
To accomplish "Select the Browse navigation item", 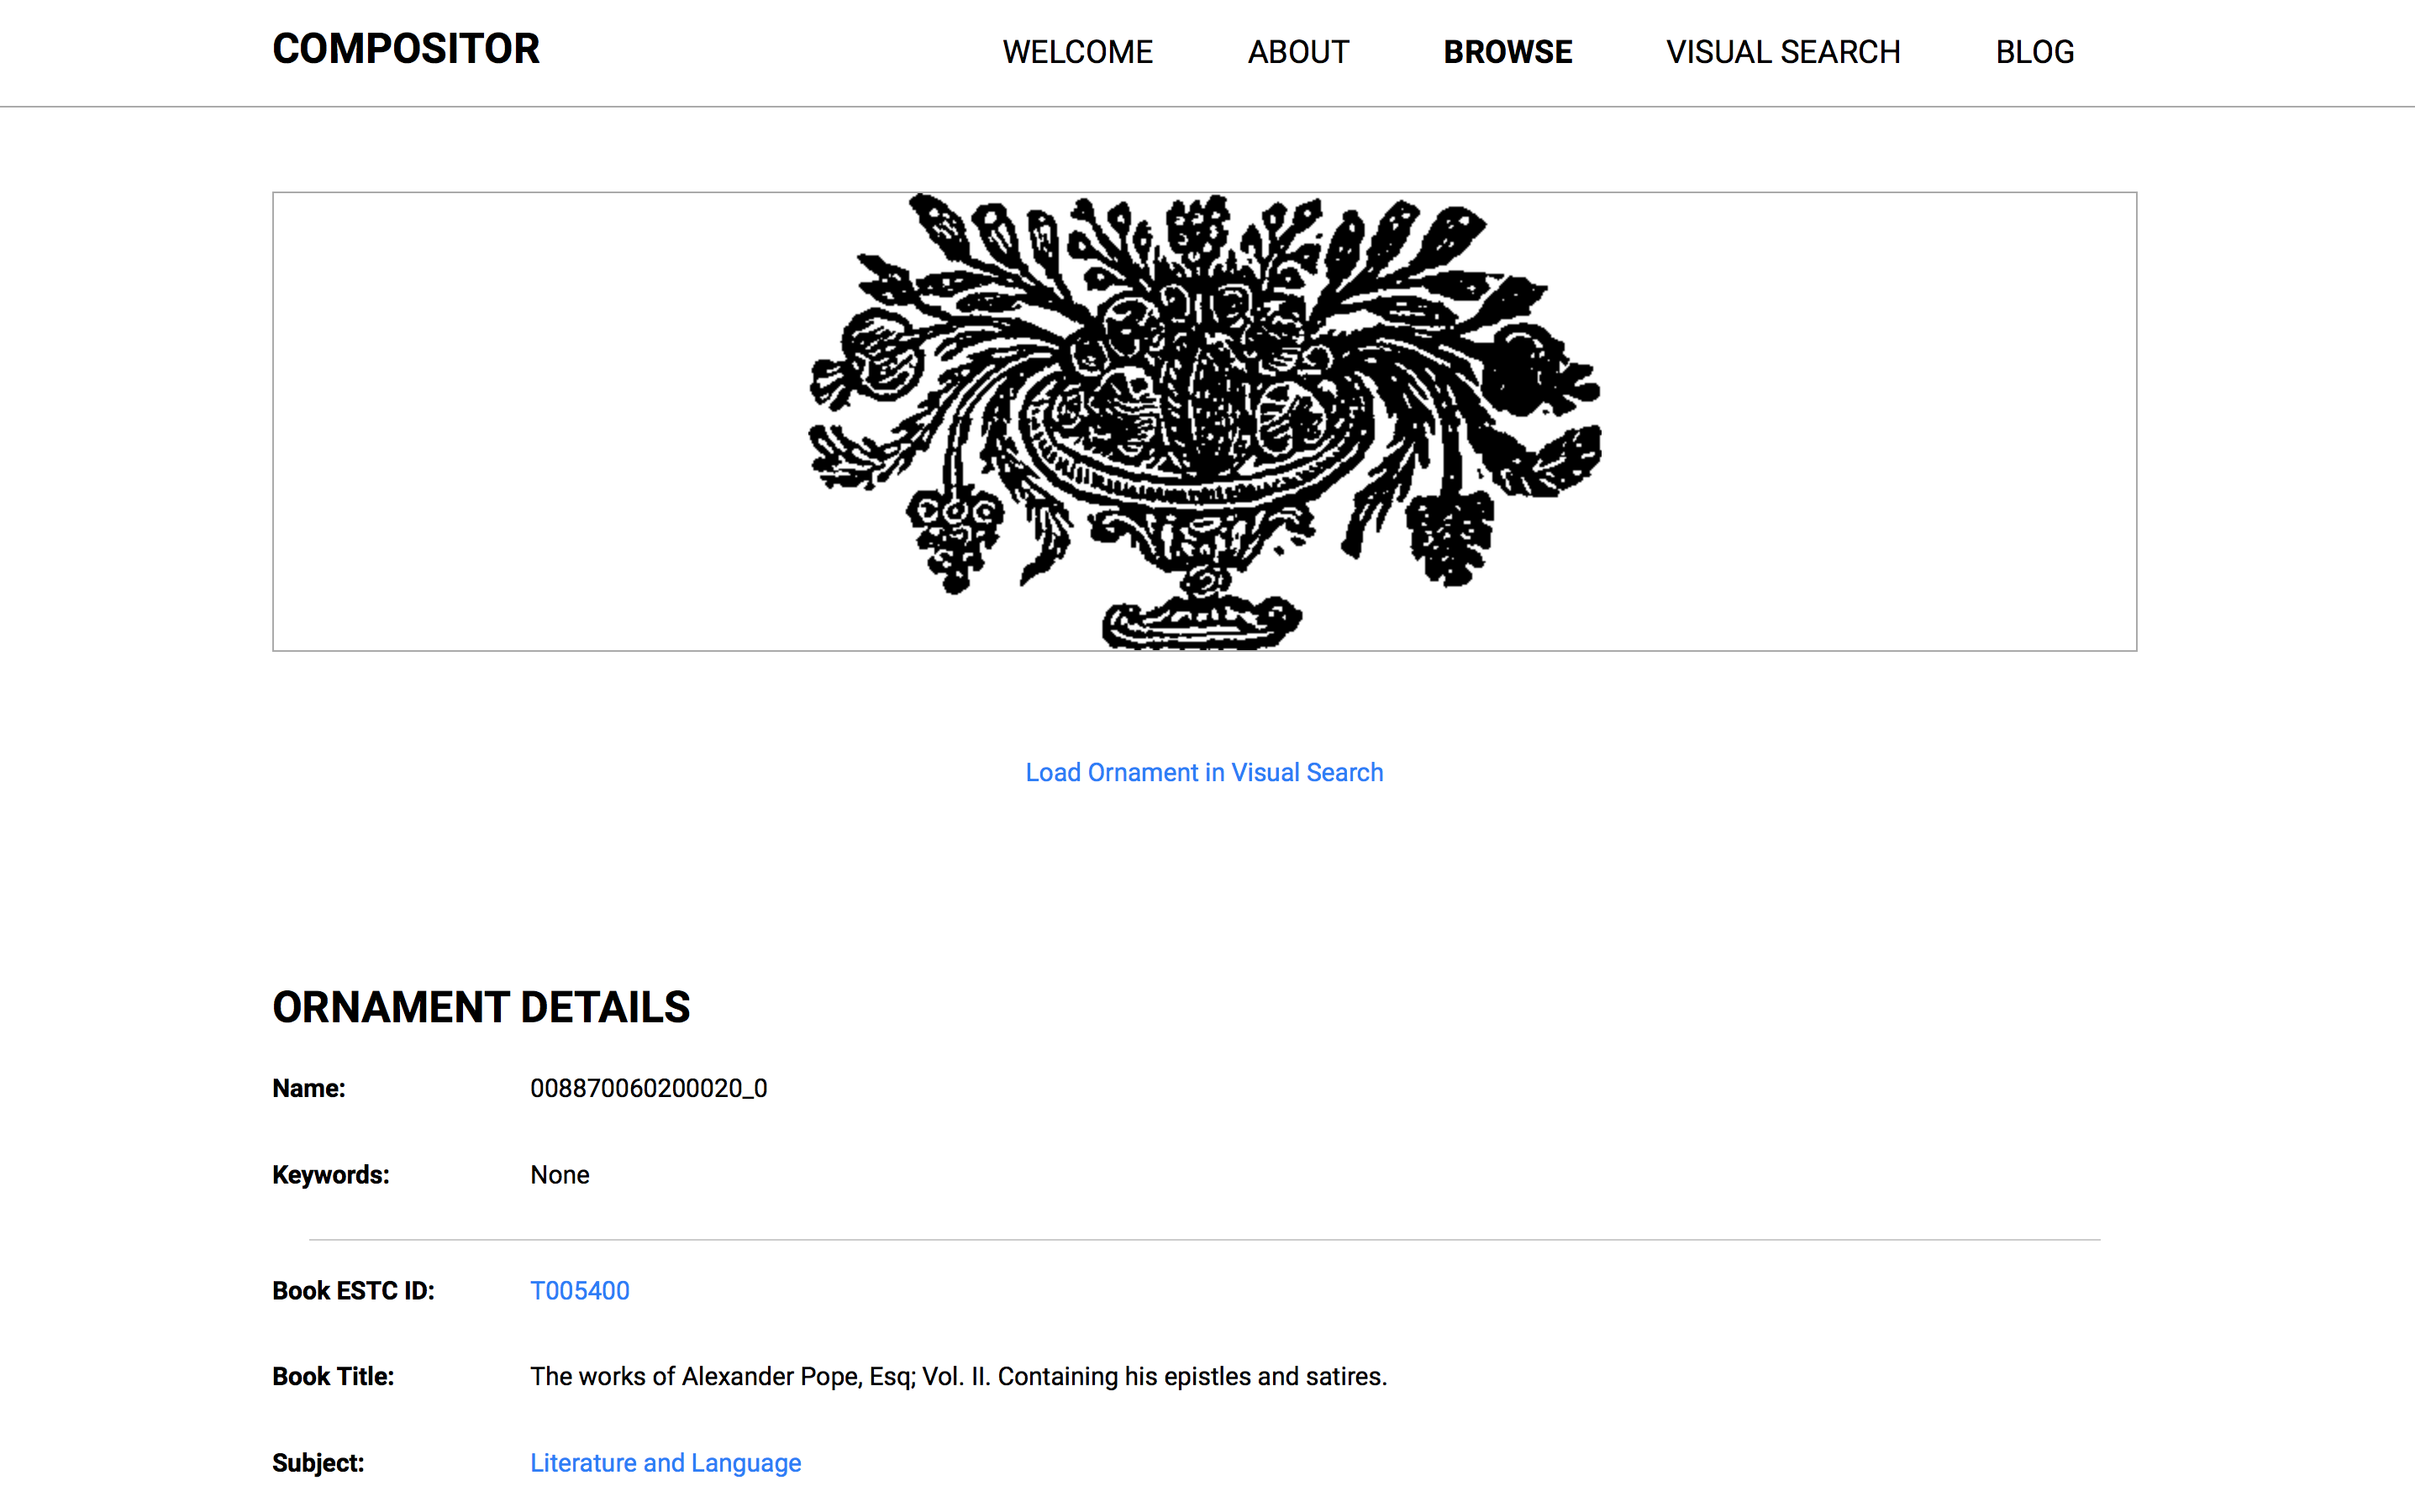I will [1507, 52].
